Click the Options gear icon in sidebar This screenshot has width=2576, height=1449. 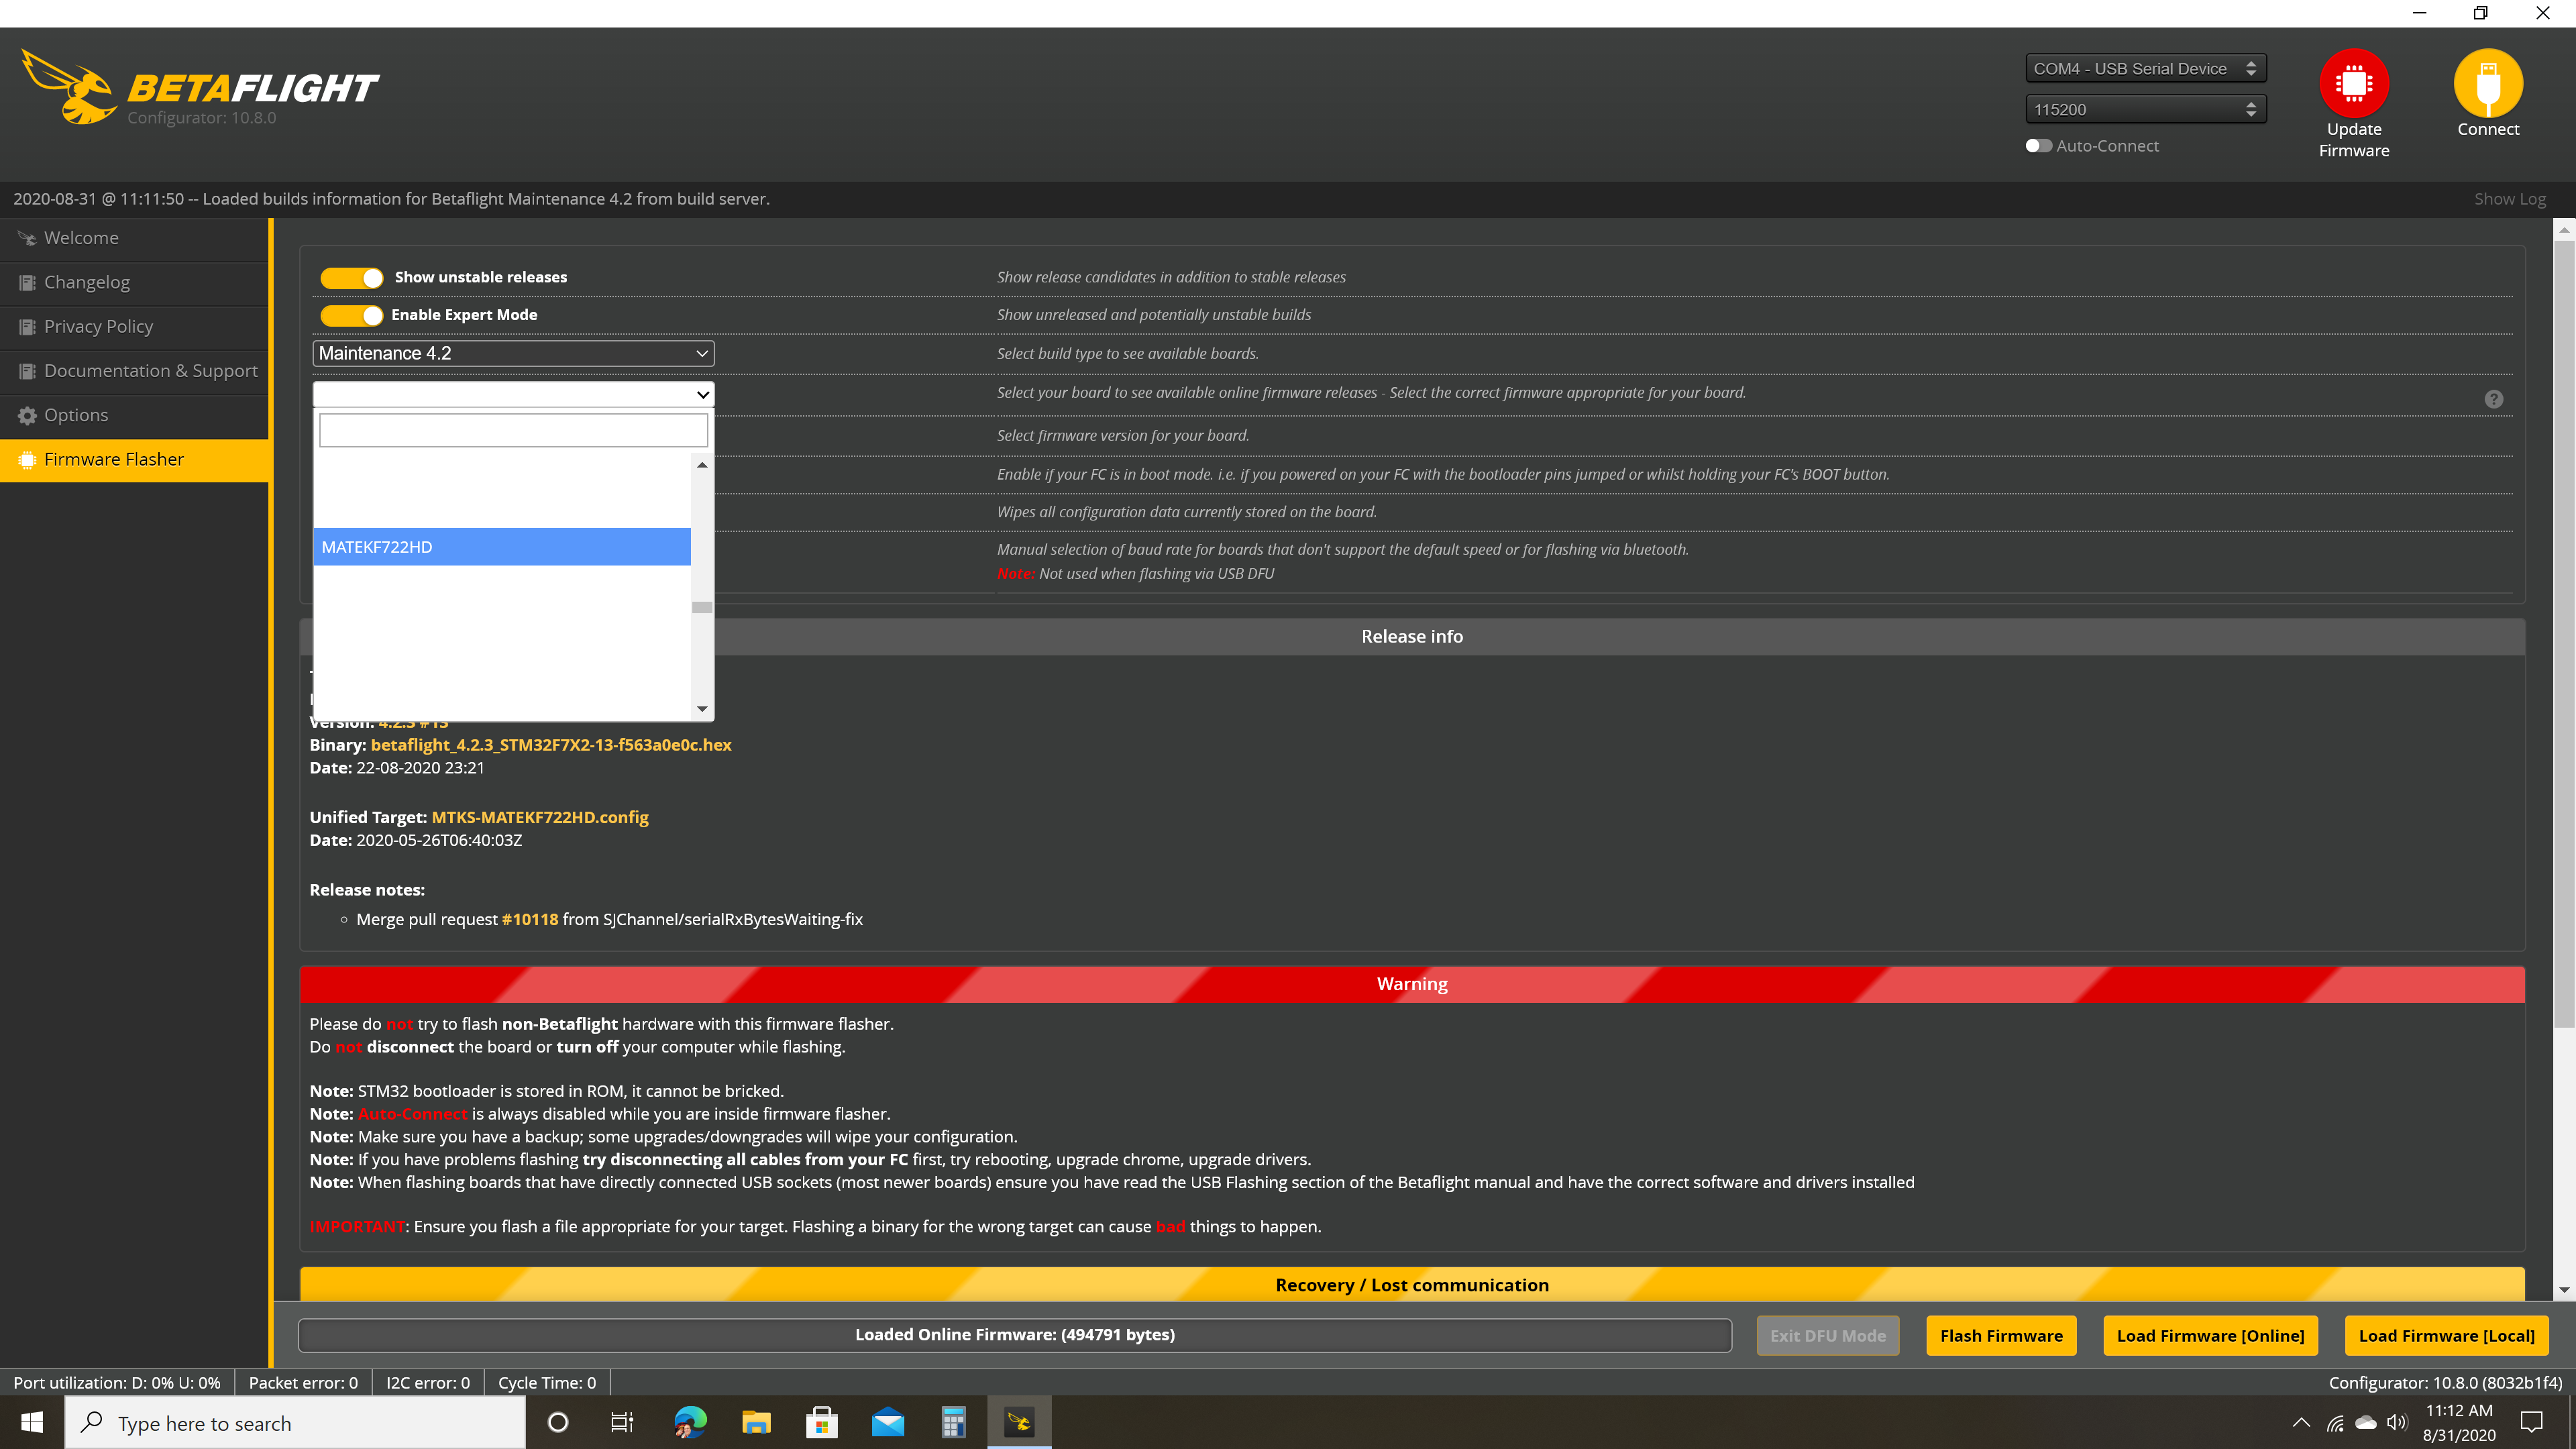click(27, 414)
